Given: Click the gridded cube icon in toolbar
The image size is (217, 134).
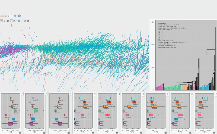Looking at the screenshot, I should click(28, 21).
